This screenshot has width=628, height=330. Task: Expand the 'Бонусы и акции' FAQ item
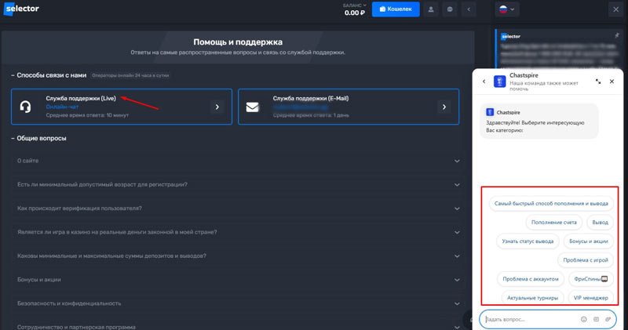457,279
